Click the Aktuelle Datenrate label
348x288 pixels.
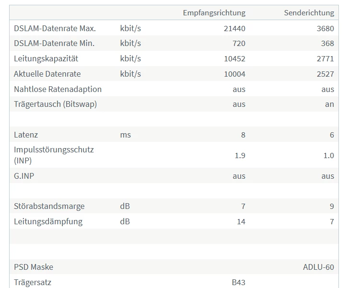[47, 74]
